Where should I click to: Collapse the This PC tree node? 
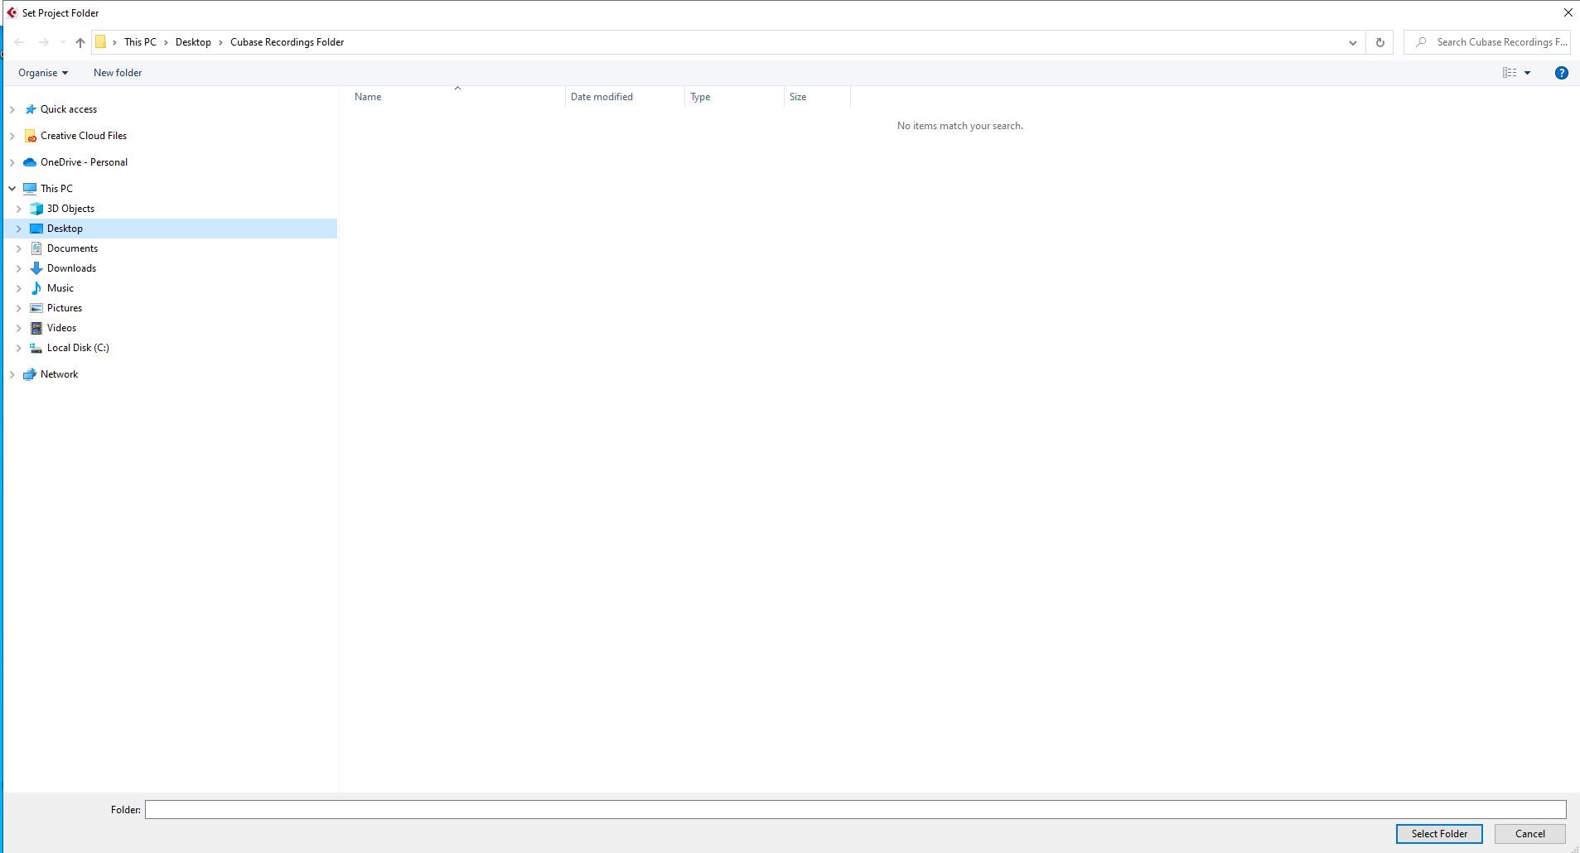12,188
